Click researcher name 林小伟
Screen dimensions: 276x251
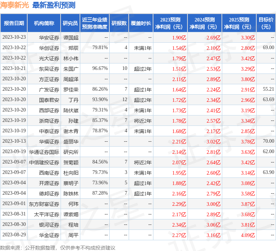(x=71, y=58)
